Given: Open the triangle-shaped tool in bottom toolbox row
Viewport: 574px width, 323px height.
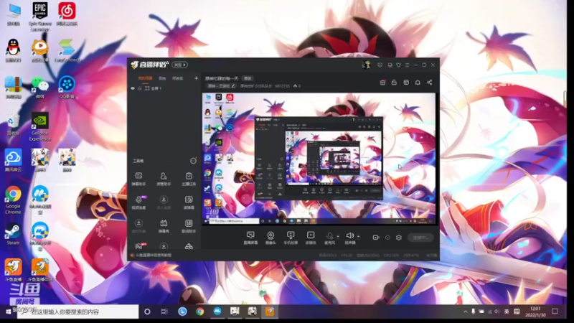Looking at the screenshot, I should pyautogui.click(x=189, y=246).
